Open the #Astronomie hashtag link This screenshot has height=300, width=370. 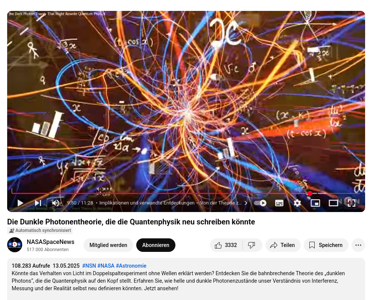tap(131, 266)
